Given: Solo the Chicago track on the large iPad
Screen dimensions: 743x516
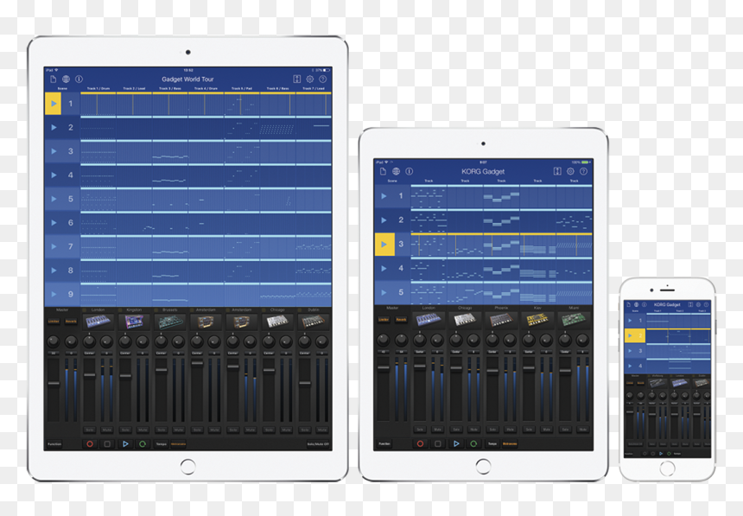Looking at the screenshot, I should click(x=269, y=430).
